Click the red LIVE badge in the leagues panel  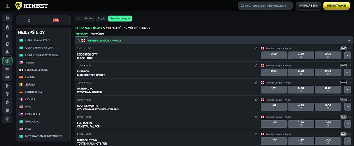(56, 20)
